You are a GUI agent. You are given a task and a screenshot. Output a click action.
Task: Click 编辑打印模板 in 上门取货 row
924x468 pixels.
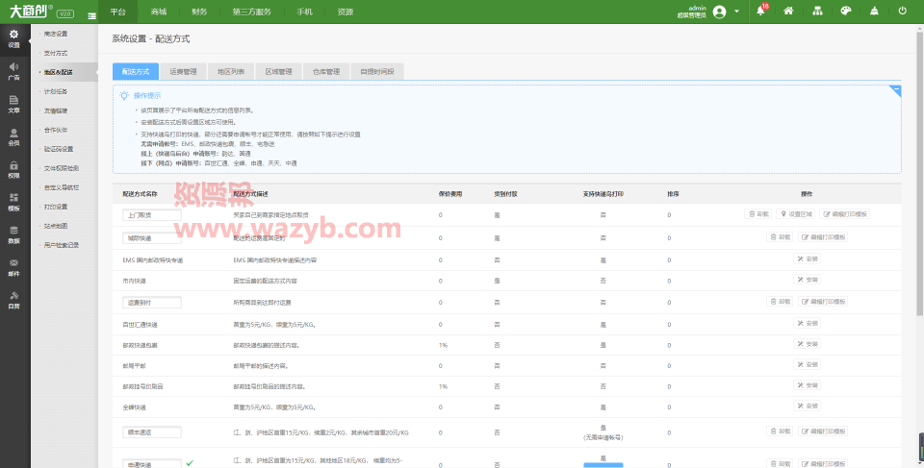click(844, 214)
